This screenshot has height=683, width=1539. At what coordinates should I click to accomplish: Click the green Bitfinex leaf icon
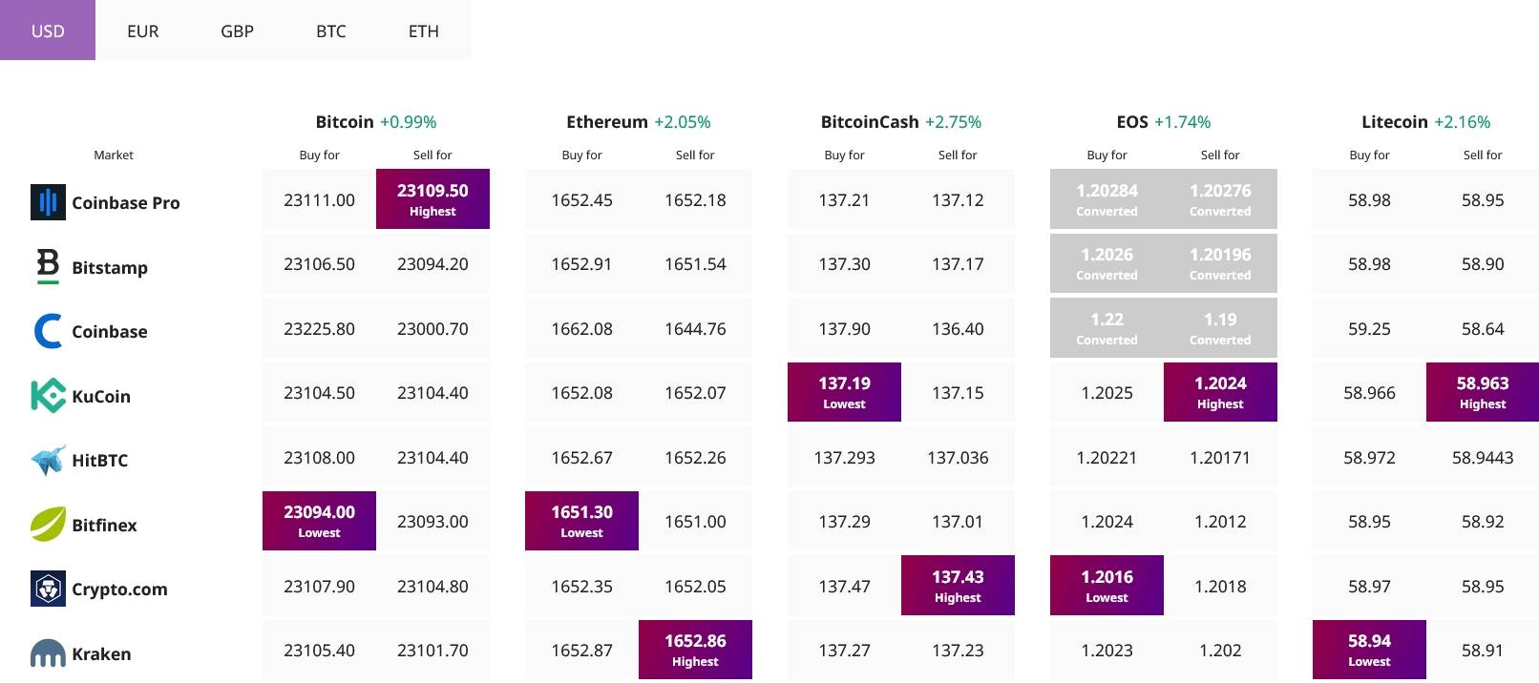(48, 524)
